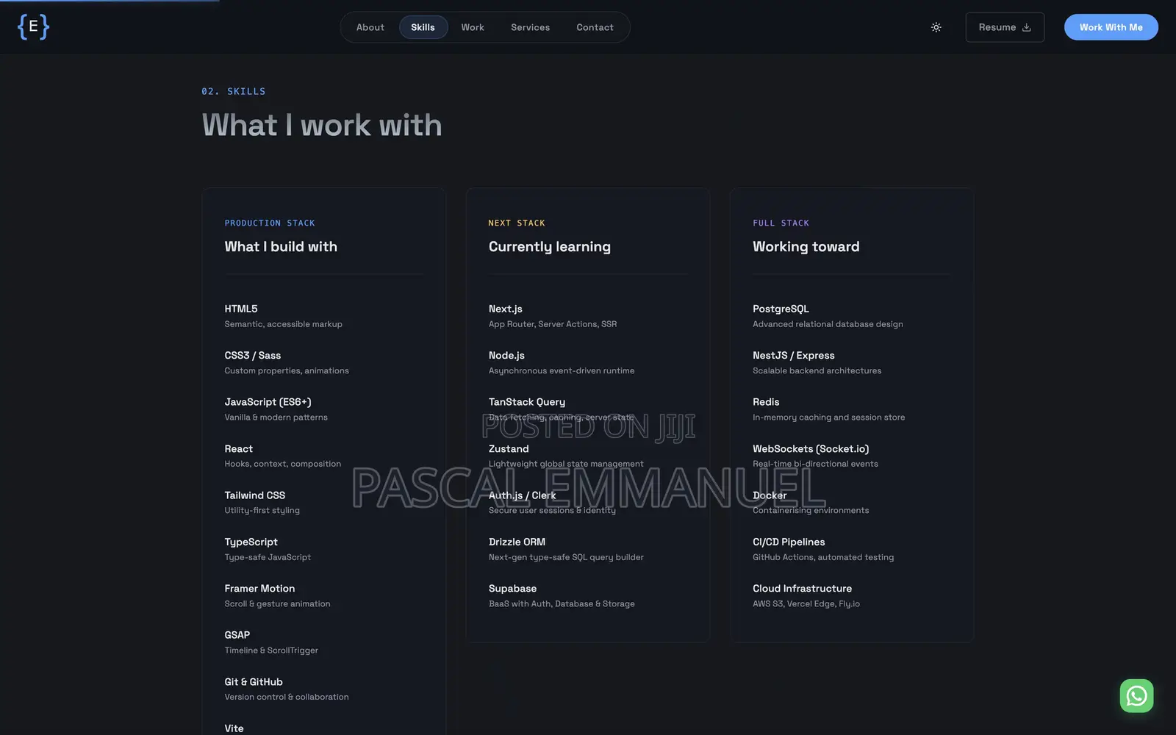Click the download icon on the Resume button
1176x735 pixels.
1026,27
